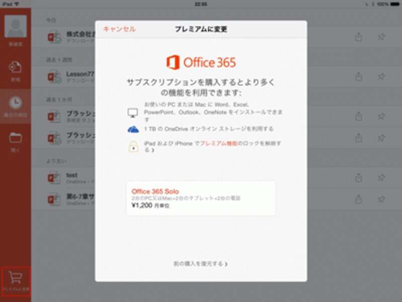The height and width of the screenshot is (302, 402).
Task: Pin the Lesson77 file
Action: point(381,77)
